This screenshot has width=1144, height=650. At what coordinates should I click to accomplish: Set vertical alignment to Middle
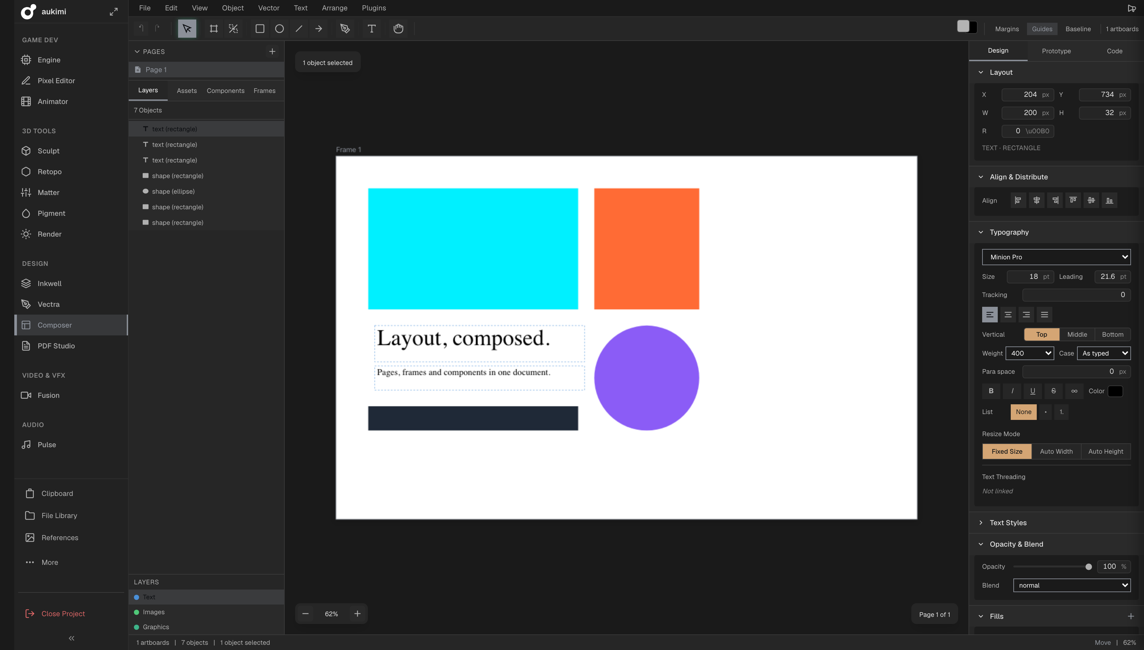click(1077, 334)
